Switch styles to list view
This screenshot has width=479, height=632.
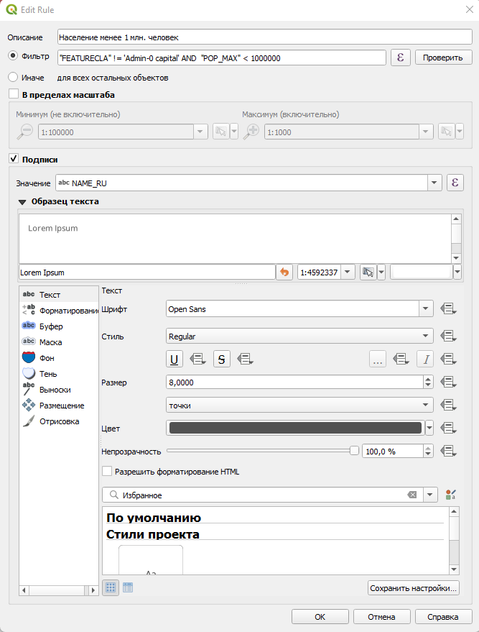tap(128, 587)
